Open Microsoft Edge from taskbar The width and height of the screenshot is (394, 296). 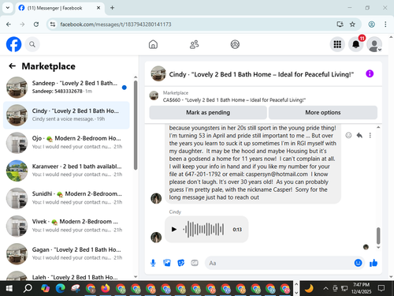point(61,288)
